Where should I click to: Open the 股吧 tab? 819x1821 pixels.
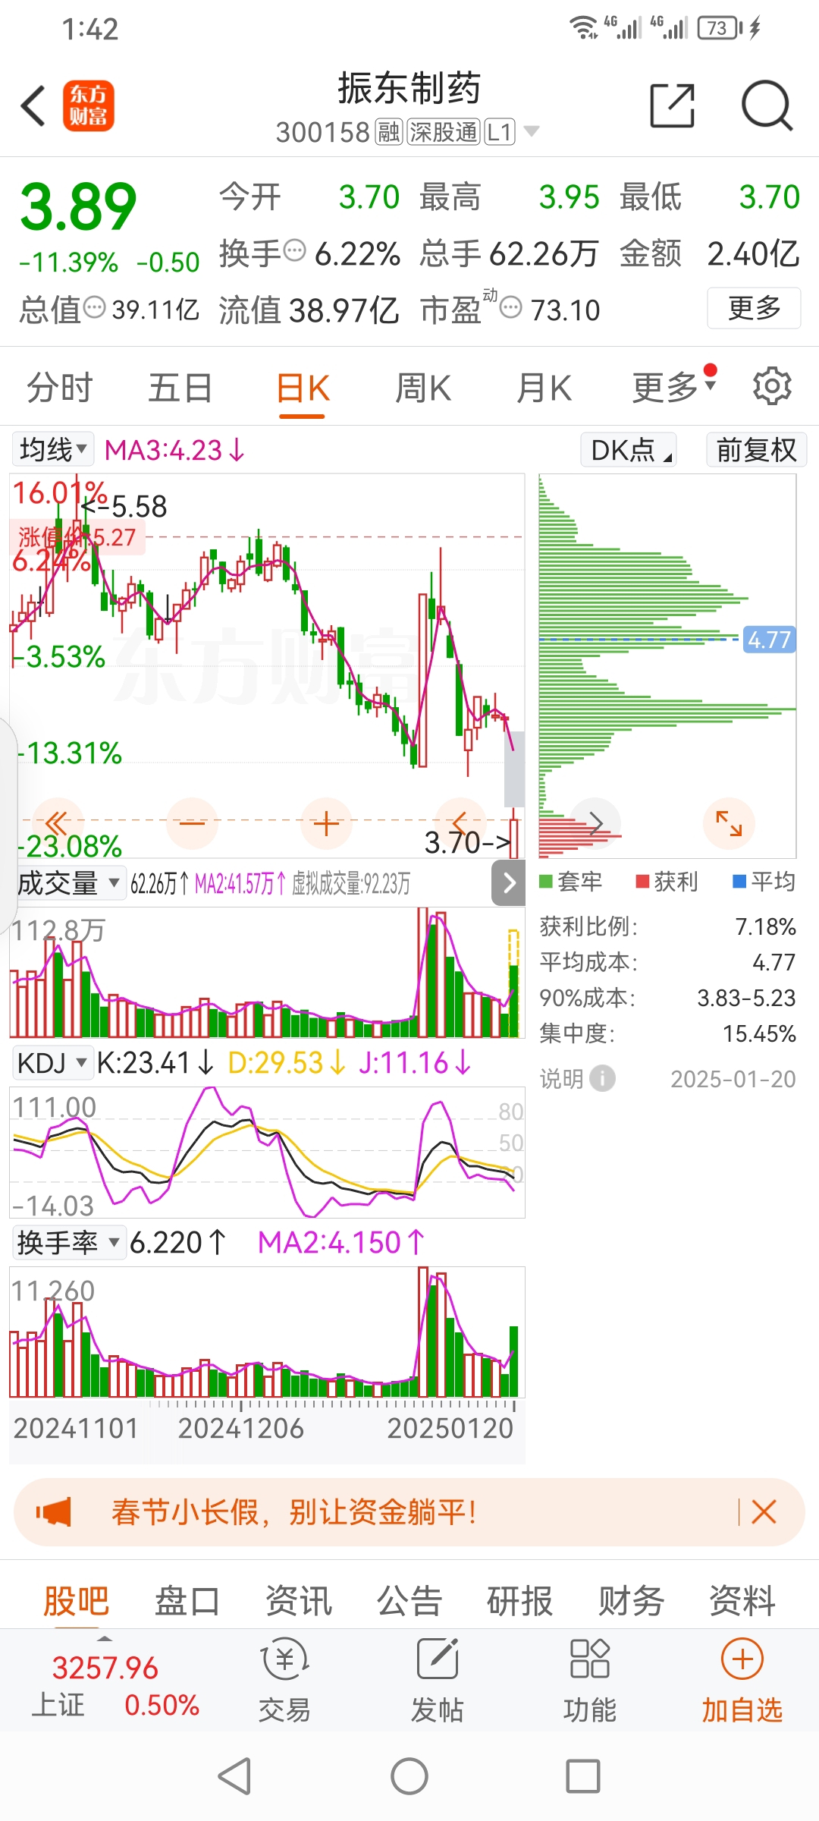[77, 1601]
